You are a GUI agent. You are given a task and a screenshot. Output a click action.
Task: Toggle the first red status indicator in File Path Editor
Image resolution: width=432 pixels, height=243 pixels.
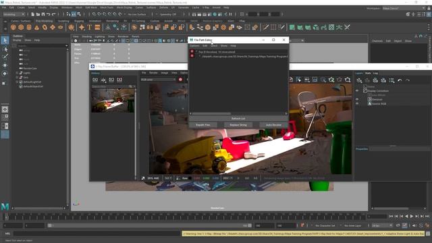[192, 51]
